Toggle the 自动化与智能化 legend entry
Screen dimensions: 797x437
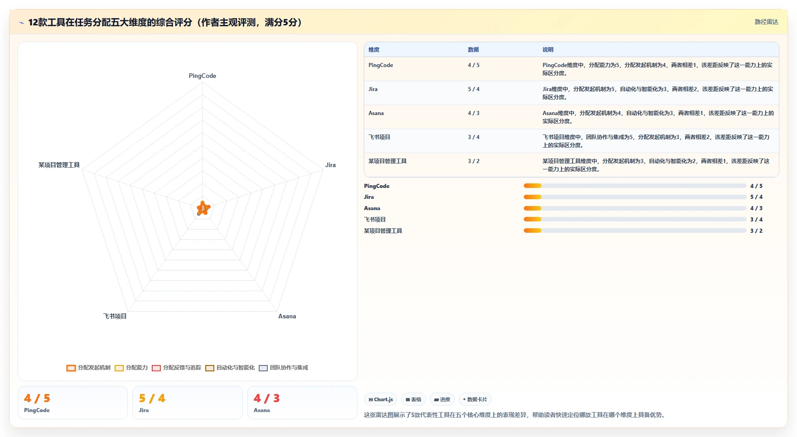[230, 368]
